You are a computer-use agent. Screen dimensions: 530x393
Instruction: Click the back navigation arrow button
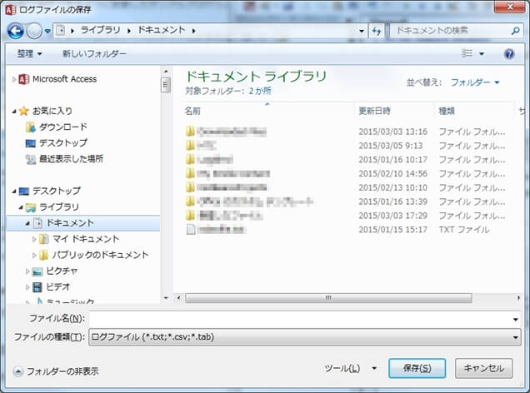[x=15, y=31]
